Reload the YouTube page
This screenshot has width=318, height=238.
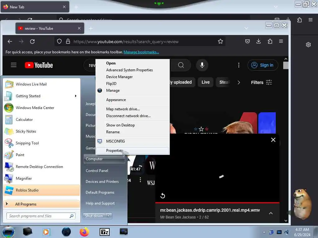[32, 42]
